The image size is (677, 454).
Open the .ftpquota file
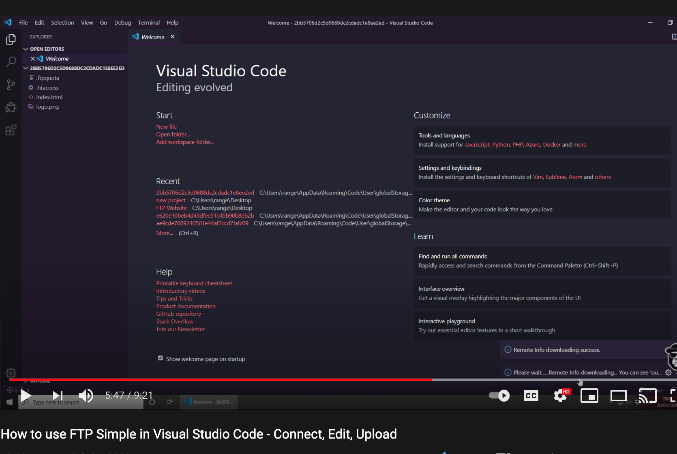[47, 78]
